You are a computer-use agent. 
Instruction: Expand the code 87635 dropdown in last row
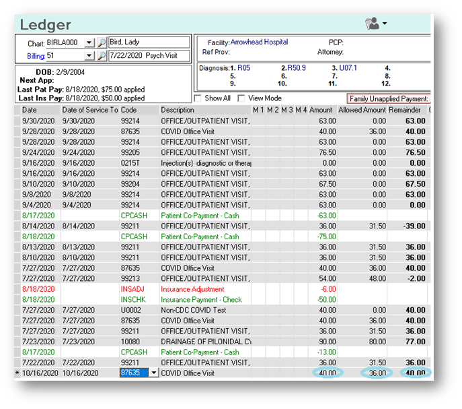point(154,373)
